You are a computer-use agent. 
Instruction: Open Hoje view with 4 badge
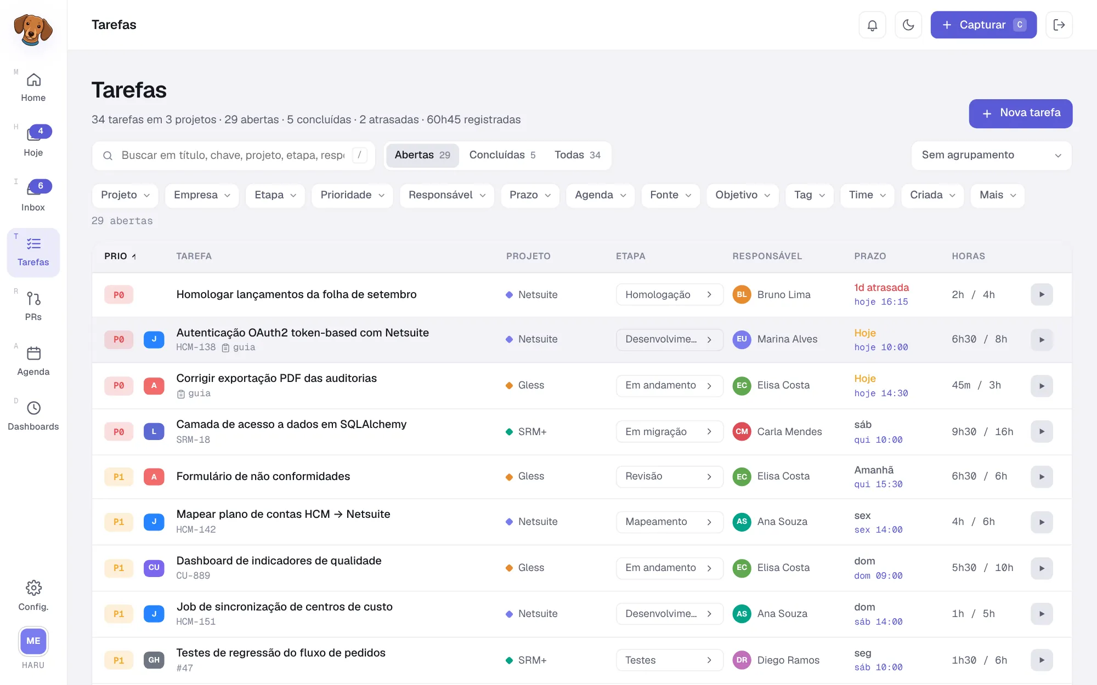33,142
